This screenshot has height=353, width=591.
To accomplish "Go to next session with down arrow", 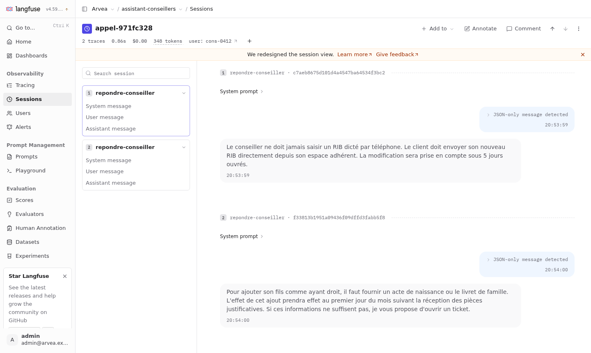I will click(x=566, y=29).
